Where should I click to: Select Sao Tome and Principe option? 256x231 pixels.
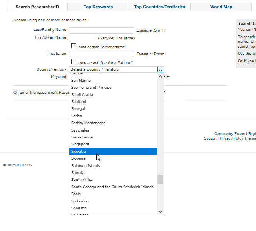pos(113,88)
